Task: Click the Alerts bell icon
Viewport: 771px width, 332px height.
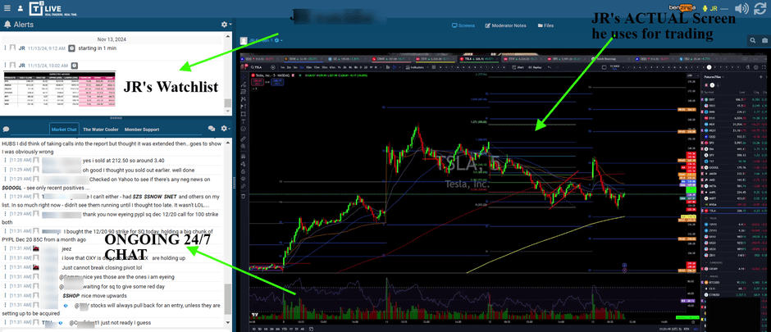Action: click(7, 24)
